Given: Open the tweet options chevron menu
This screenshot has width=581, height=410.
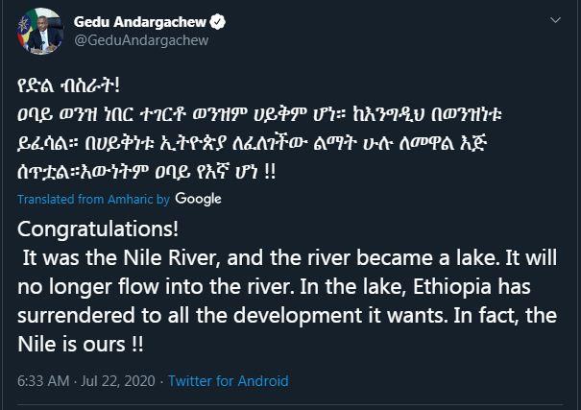Looking at the screenshot, I should click(x=554, y=20).
